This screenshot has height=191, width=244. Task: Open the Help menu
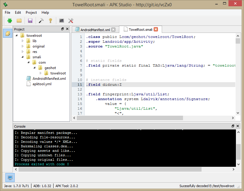coord(45,13)
